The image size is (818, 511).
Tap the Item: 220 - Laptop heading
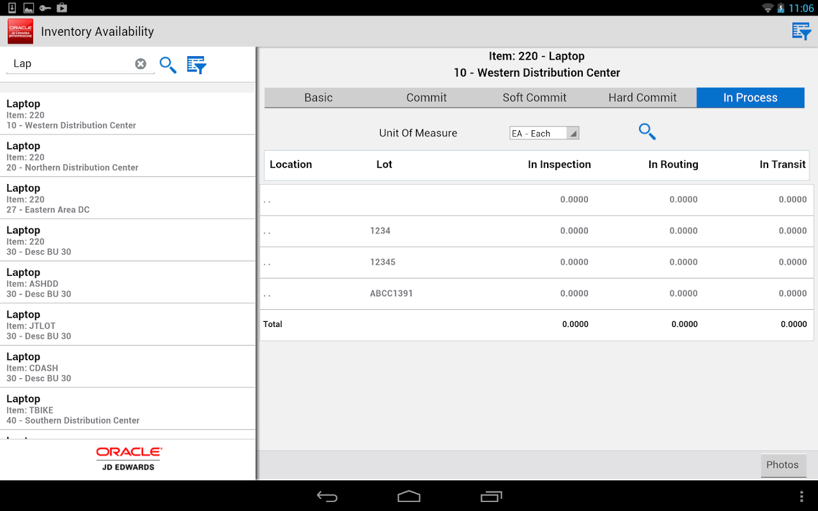point(537,56)
